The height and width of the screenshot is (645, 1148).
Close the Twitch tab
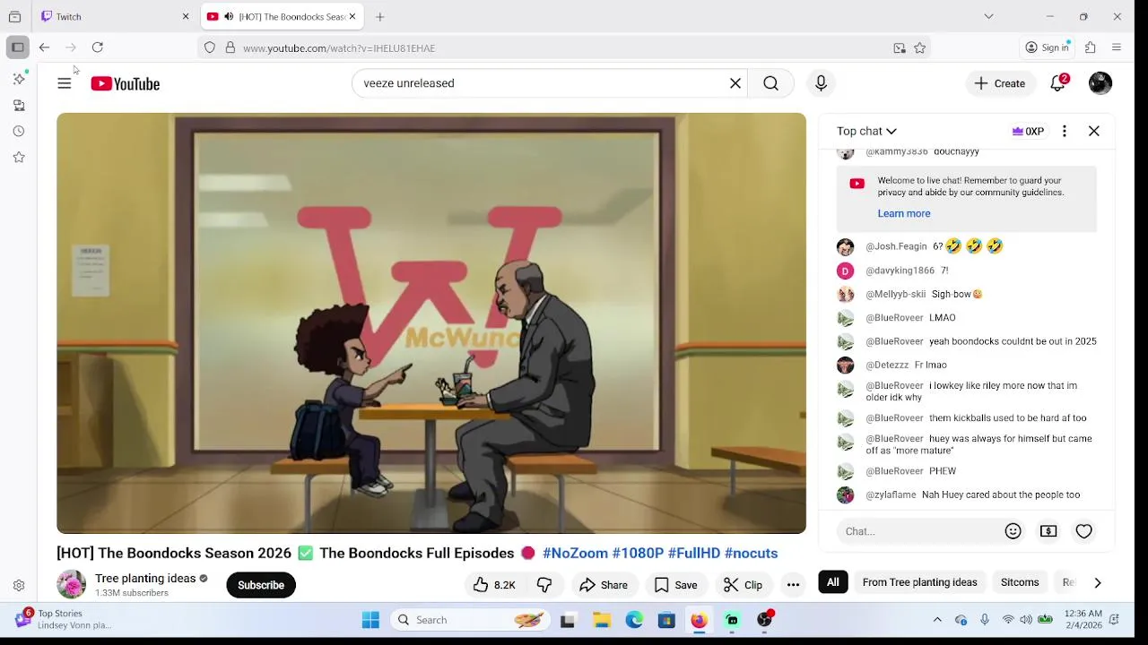pos(186,16)
